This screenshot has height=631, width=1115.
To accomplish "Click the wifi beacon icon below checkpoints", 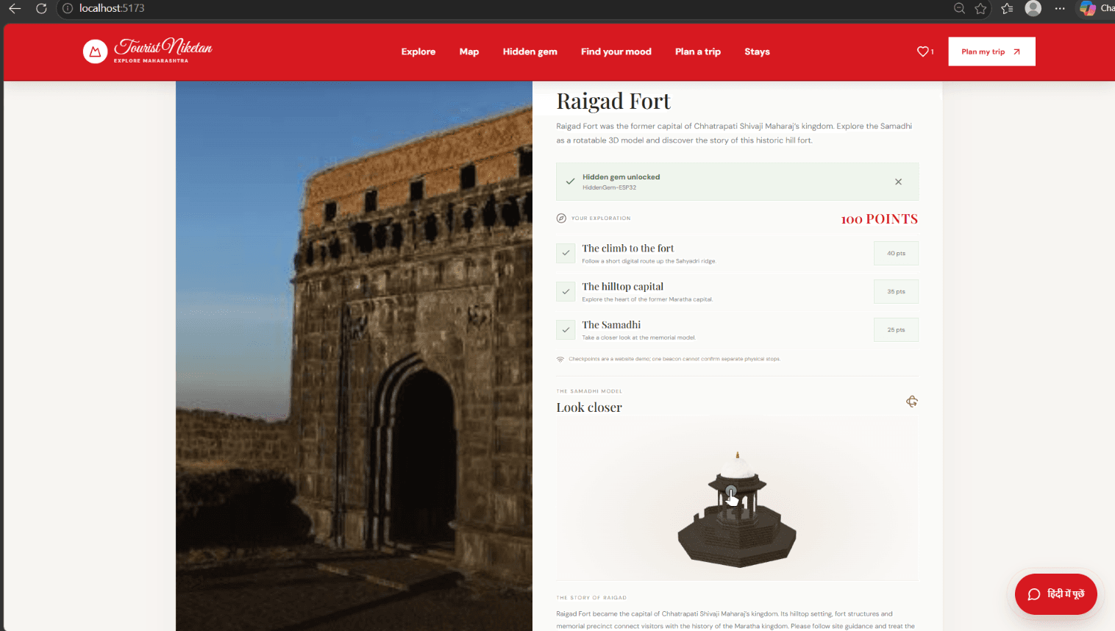I will 560,359.
